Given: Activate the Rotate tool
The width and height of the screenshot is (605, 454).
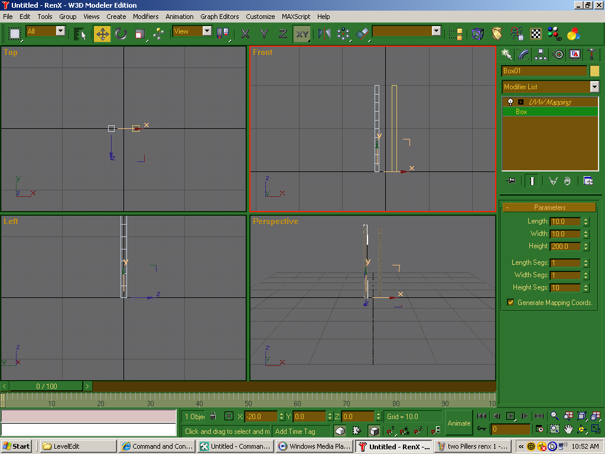Looking at the screenshot, I should pyautogui.click(x=121, y=34).
